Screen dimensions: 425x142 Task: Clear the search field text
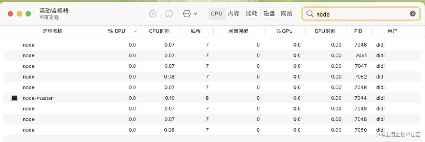(412, 14)
